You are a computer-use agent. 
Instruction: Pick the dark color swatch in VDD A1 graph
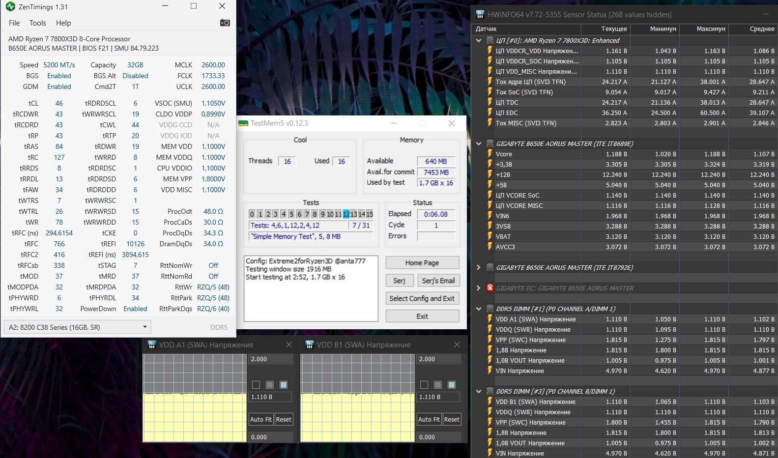point(256,385)
